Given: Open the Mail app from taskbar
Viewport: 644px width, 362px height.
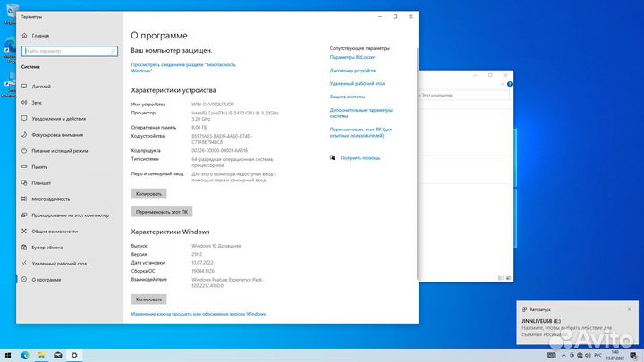Looking at the screenshot, I should click(x=58, y=356).
